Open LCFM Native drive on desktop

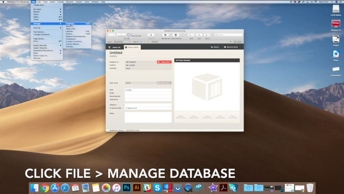pos(336,10)
